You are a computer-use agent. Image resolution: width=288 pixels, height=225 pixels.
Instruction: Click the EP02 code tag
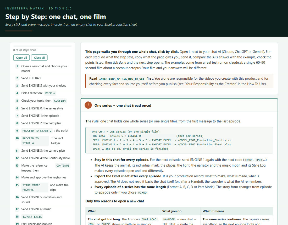(x=248, y=160)
